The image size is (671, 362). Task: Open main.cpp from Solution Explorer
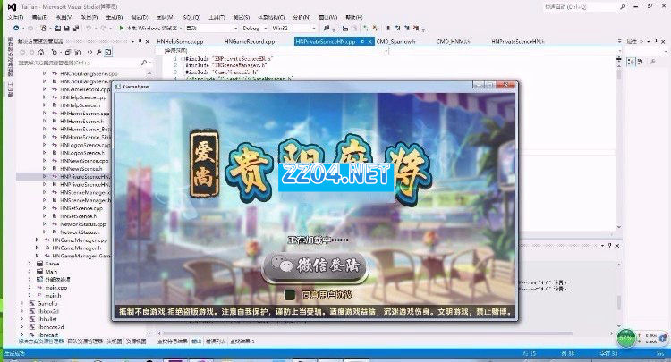56,288
